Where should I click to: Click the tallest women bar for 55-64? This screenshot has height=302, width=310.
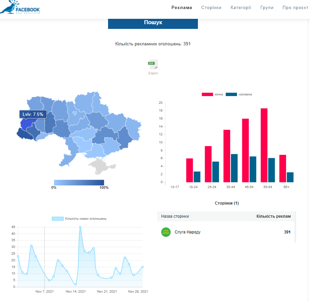coord(264,145)
